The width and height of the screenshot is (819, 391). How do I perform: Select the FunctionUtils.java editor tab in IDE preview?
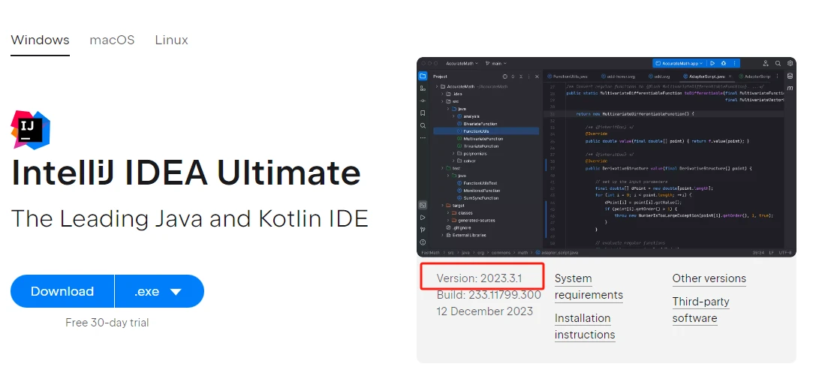(568, 77)
